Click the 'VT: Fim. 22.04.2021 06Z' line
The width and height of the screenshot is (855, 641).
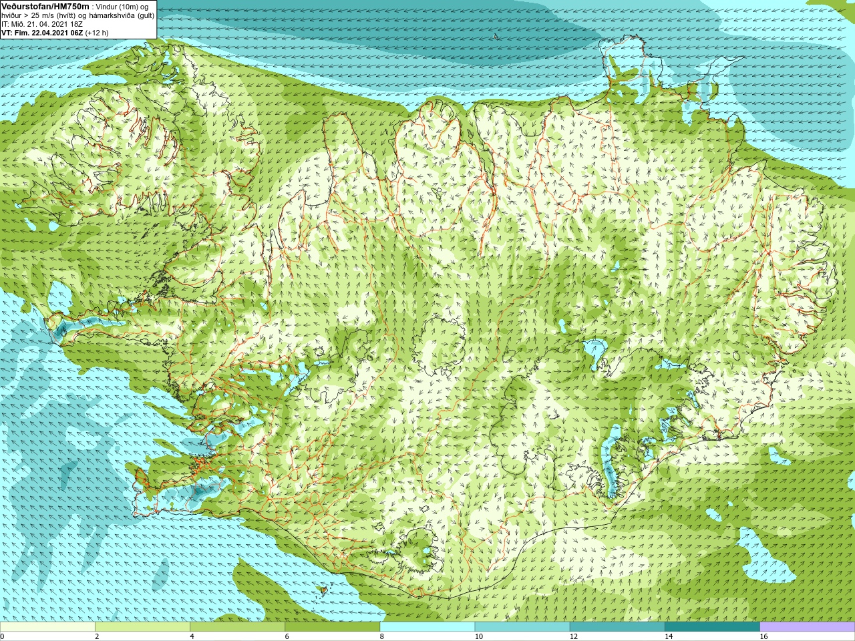(x=55, y=33)
